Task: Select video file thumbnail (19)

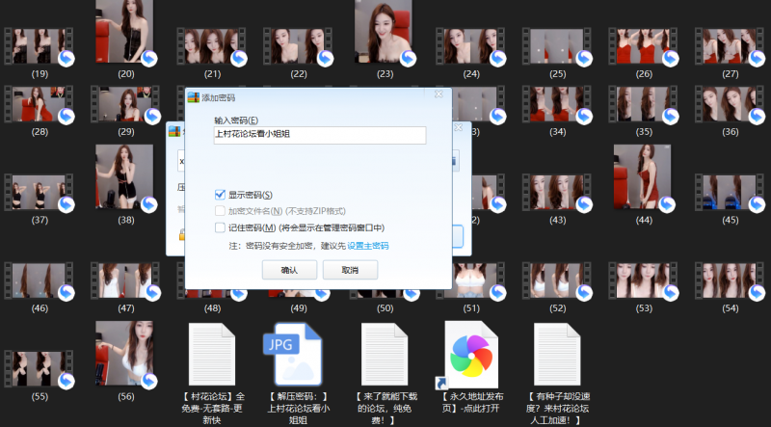Action: coord(40,45)
